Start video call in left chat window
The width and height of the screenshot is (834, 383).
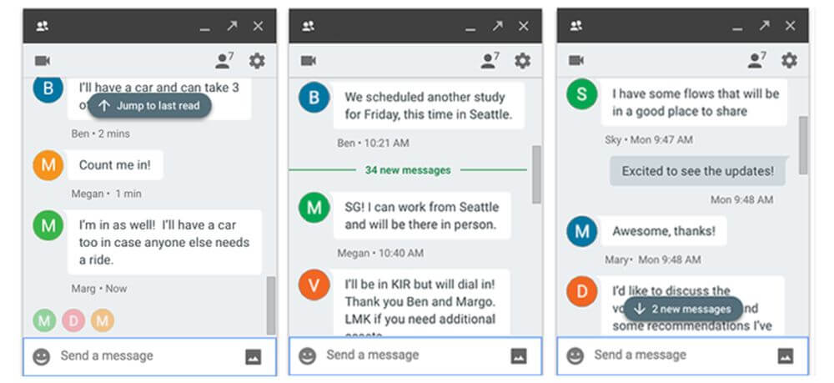coord(43,61)
